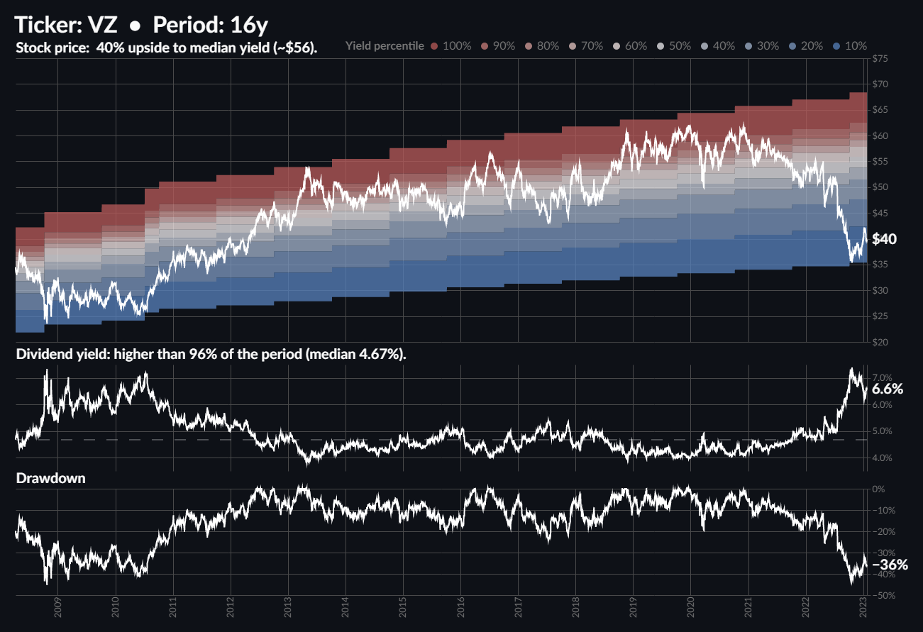Click the 90% yield percentile legend dot
923x632 pixels.
(x=484, y=46)
